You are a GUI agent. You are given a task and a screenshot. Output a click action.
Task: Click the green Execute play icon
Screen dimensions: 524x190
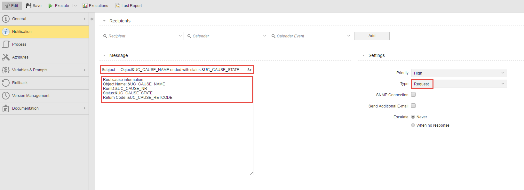point(50,6)
